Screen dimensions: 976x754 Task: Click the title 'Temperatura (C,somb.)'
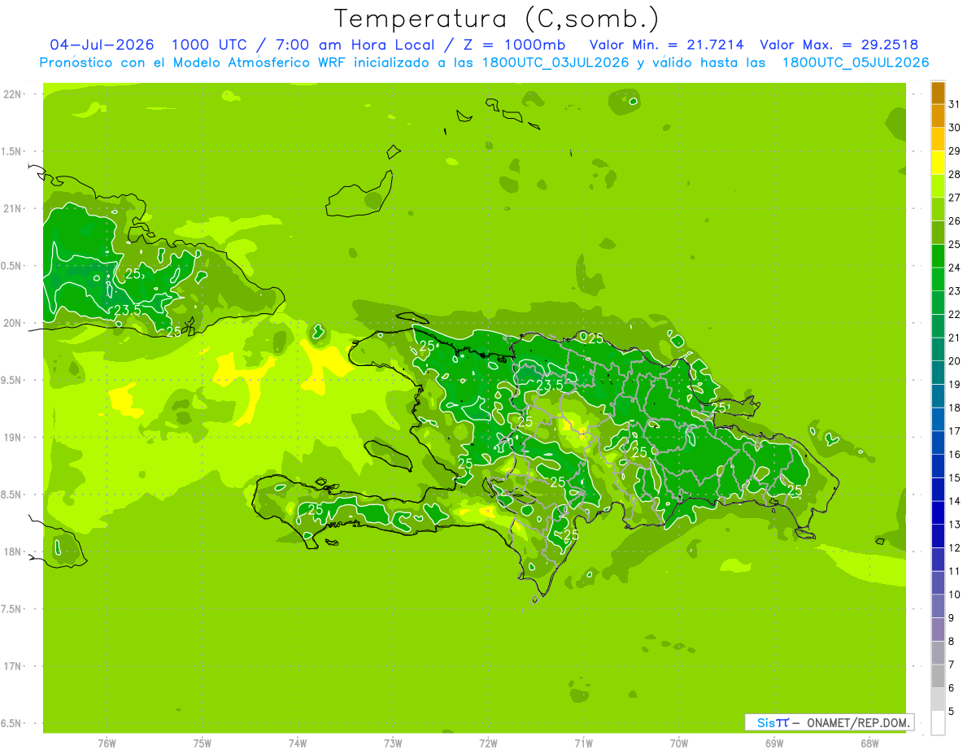496,19
